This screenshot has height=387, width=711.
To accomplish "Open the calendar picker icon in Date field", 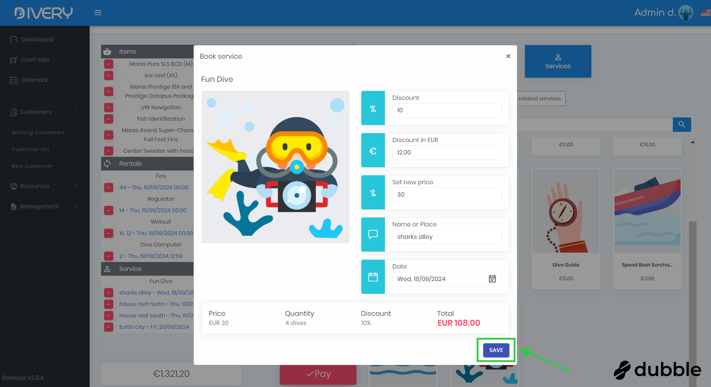I will [x=492, y=279].
